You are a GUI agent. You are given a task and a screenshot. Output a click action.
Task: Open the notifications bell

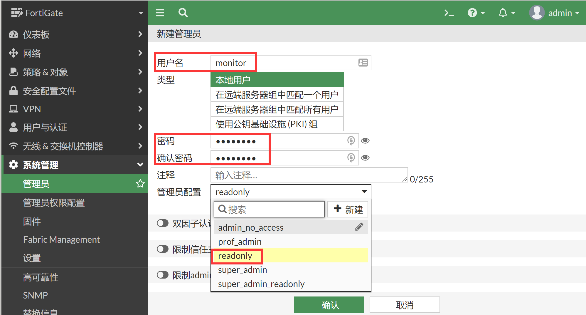click(506, 13)
